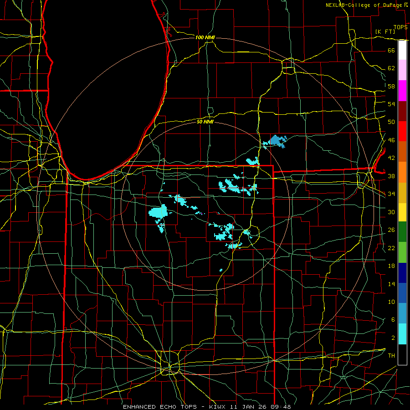Pick the light green legend band
The image size is (410, 410).
tap(402, 252)
